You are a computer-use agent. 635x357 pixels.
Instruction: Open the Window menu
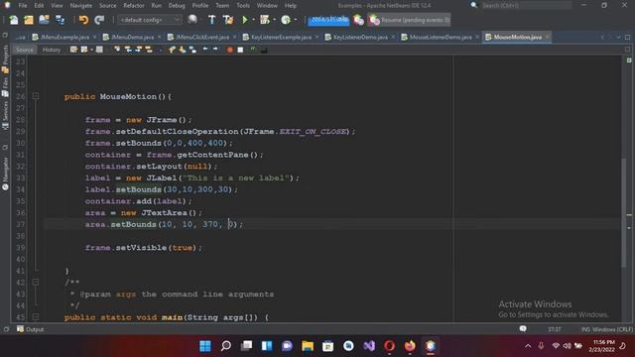267,5
